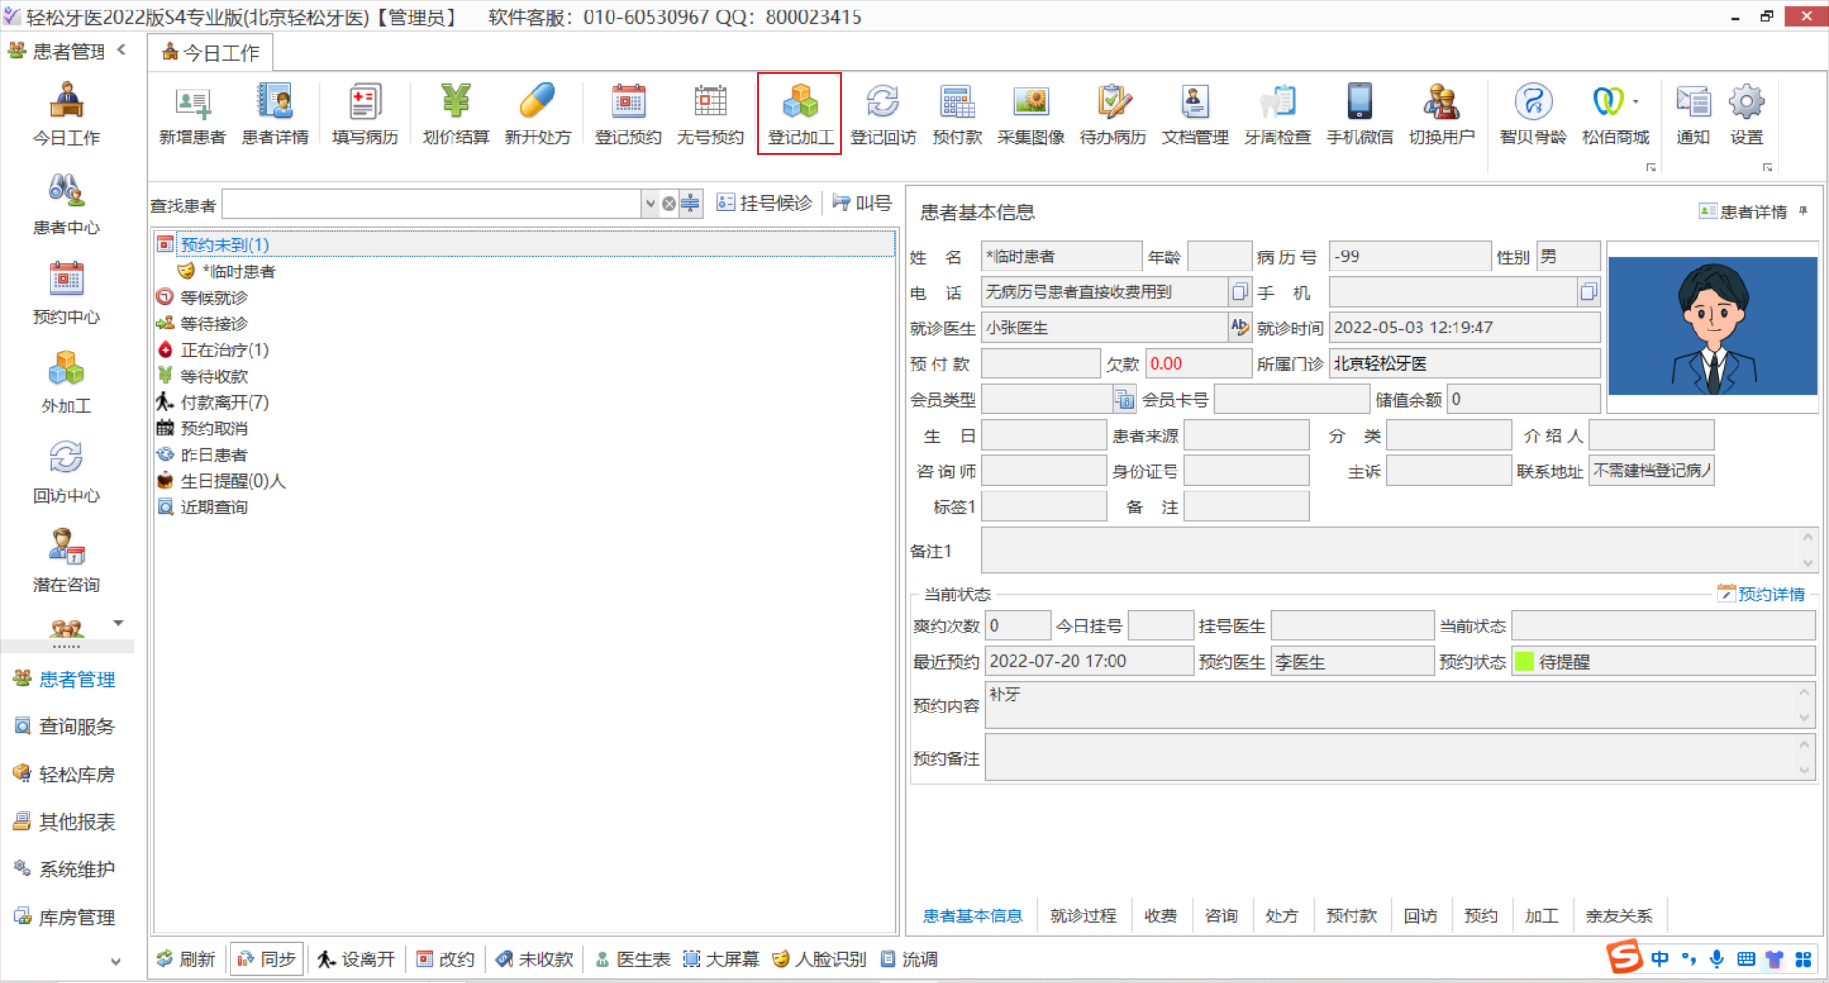1829x983 pixels.
Task: Expand the 查找患者 search dropdown
Action: coord(650,204)
